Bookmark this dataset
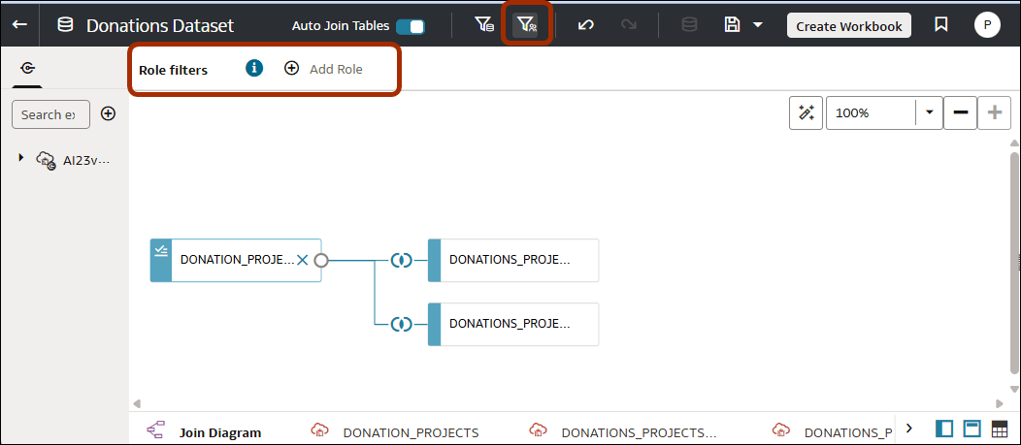Screen dimensions: 1021x445 point(940,25)
